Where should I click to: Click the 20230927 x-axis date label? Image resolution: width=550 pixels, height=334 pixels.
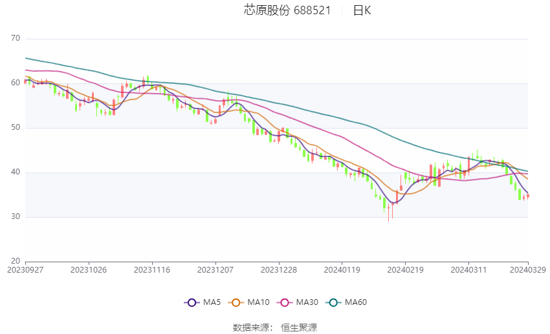tap(25, 270)
